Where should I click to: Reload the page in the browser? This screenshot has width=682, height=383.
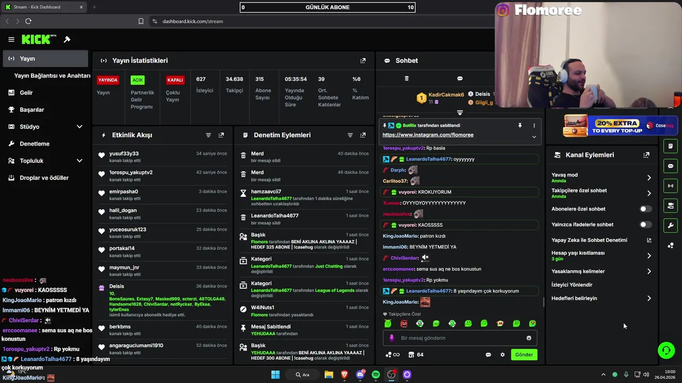point(28,21)
